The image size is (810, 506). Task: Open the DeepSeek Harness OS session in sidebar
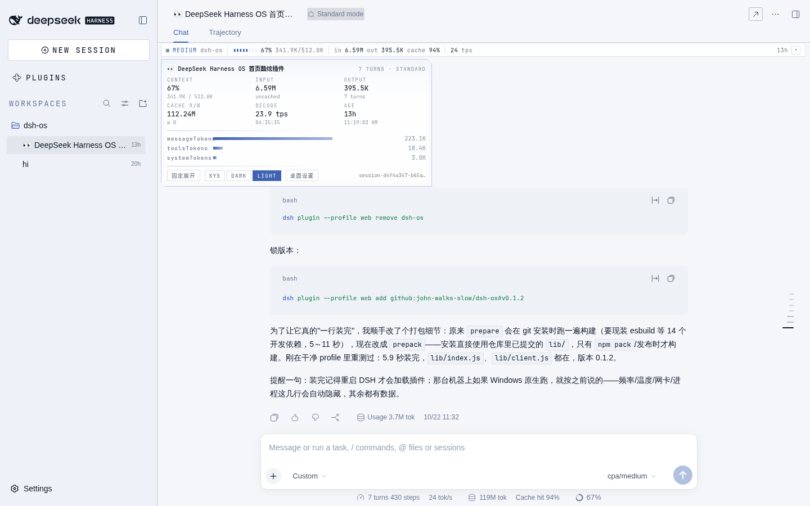tap(76, 145)
